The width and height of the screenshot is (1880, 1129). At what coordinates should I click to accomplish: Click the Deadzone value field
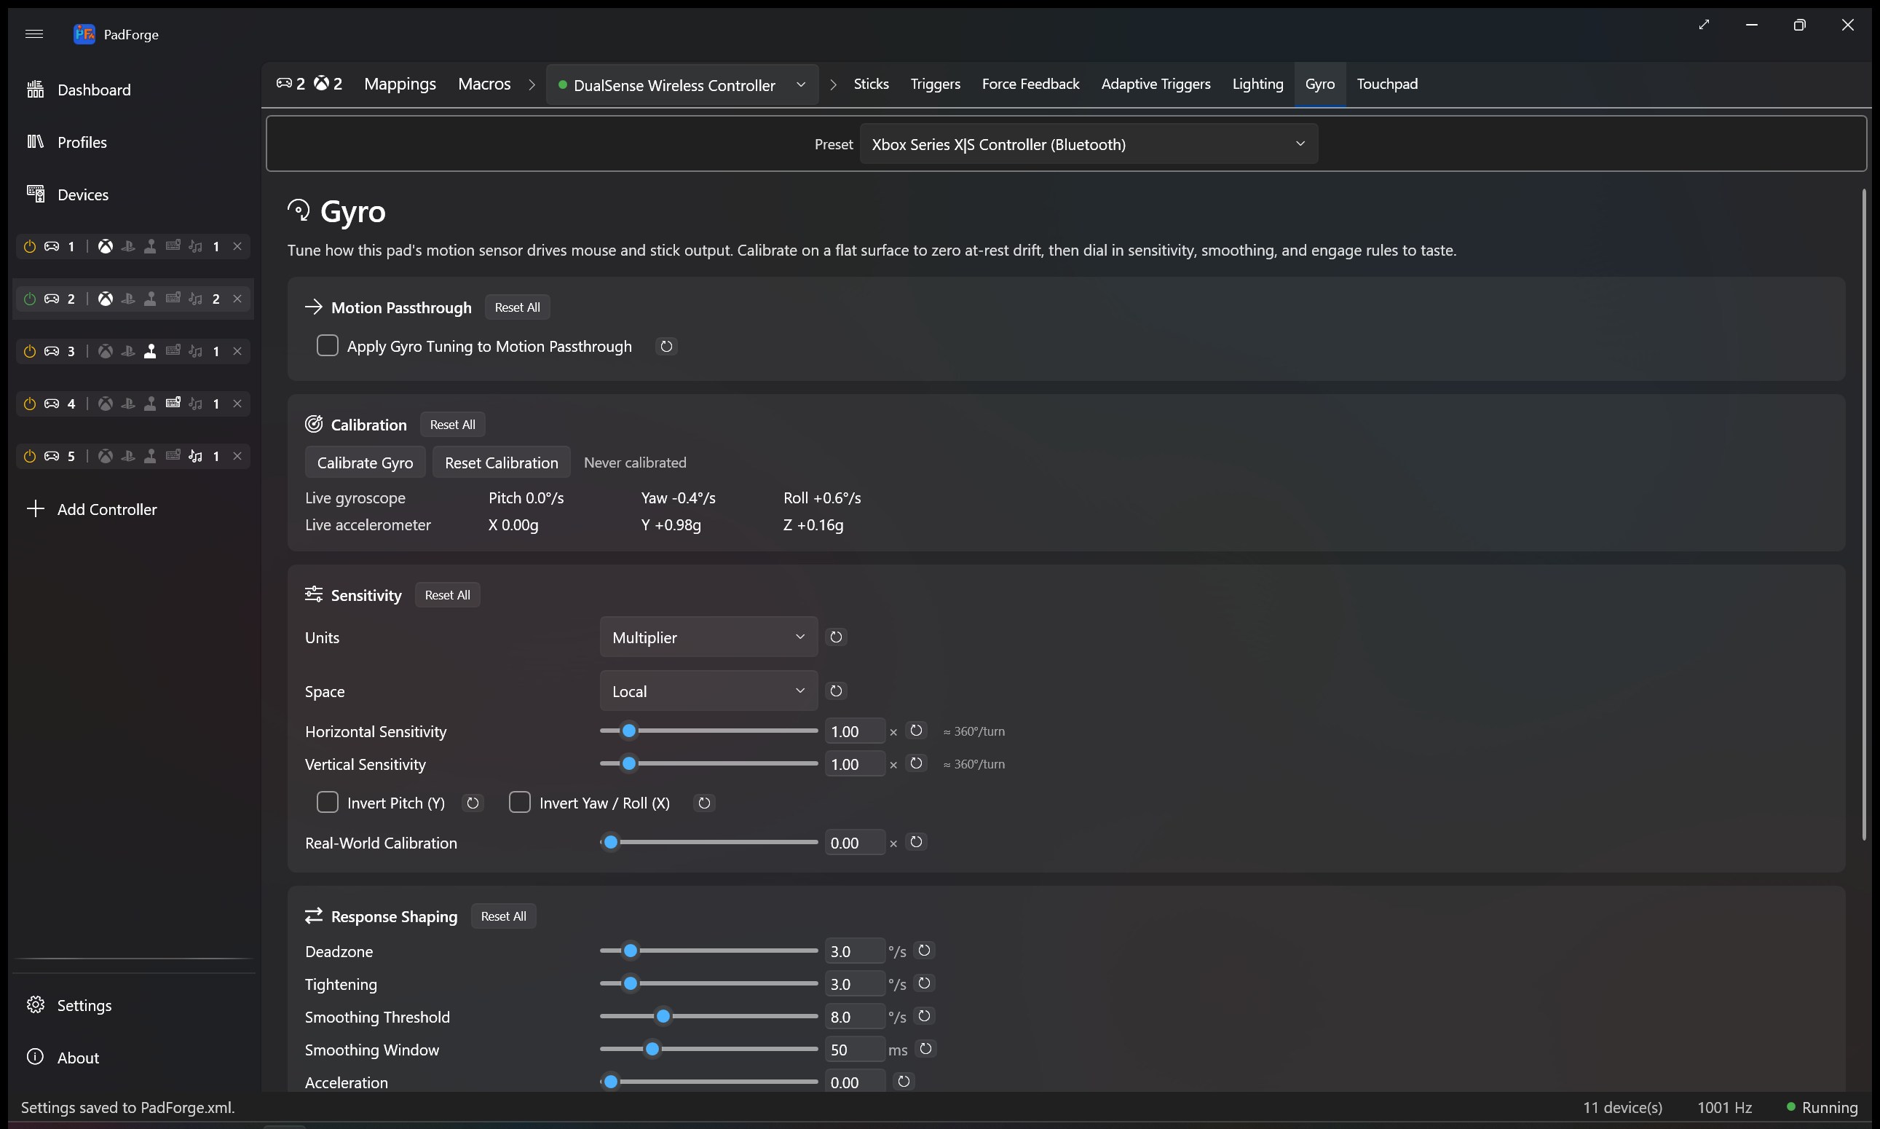pyautogui.click(x=855, y=952)
